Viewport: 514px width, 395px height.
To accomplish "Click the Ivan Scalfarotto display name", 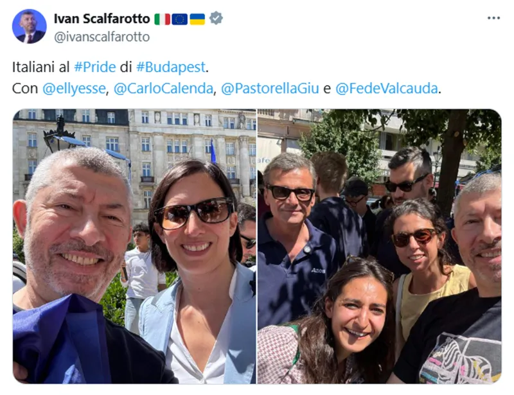I will pyautogui.click(x=102, y=19).
